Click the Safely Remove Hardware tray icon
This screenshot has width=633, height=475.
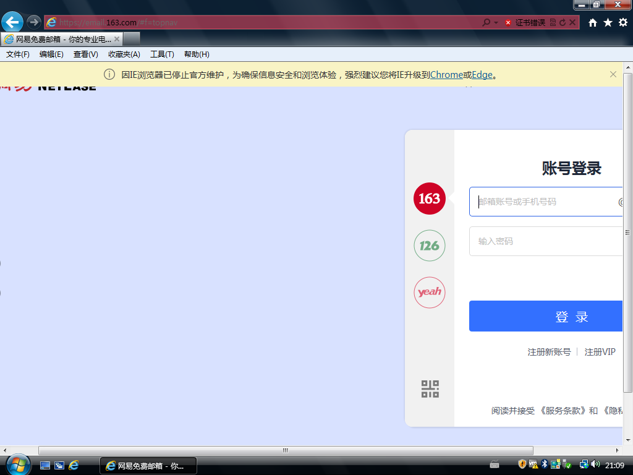tap(567, 464)
